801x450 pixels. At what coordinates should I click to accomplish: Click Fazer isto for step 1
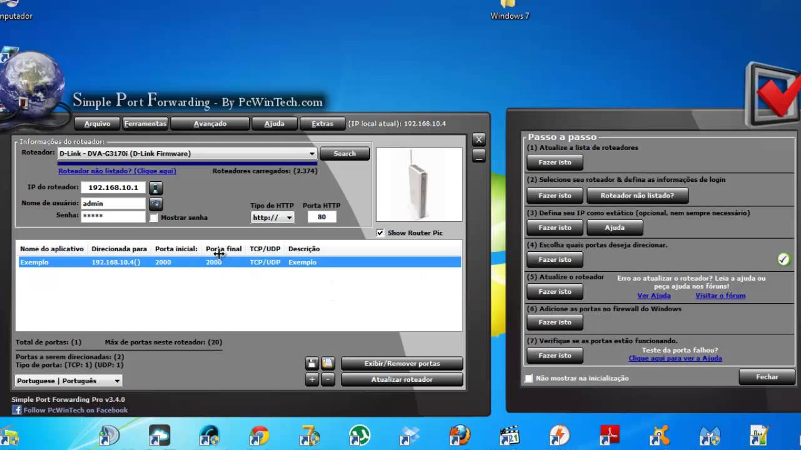(555, 162)
